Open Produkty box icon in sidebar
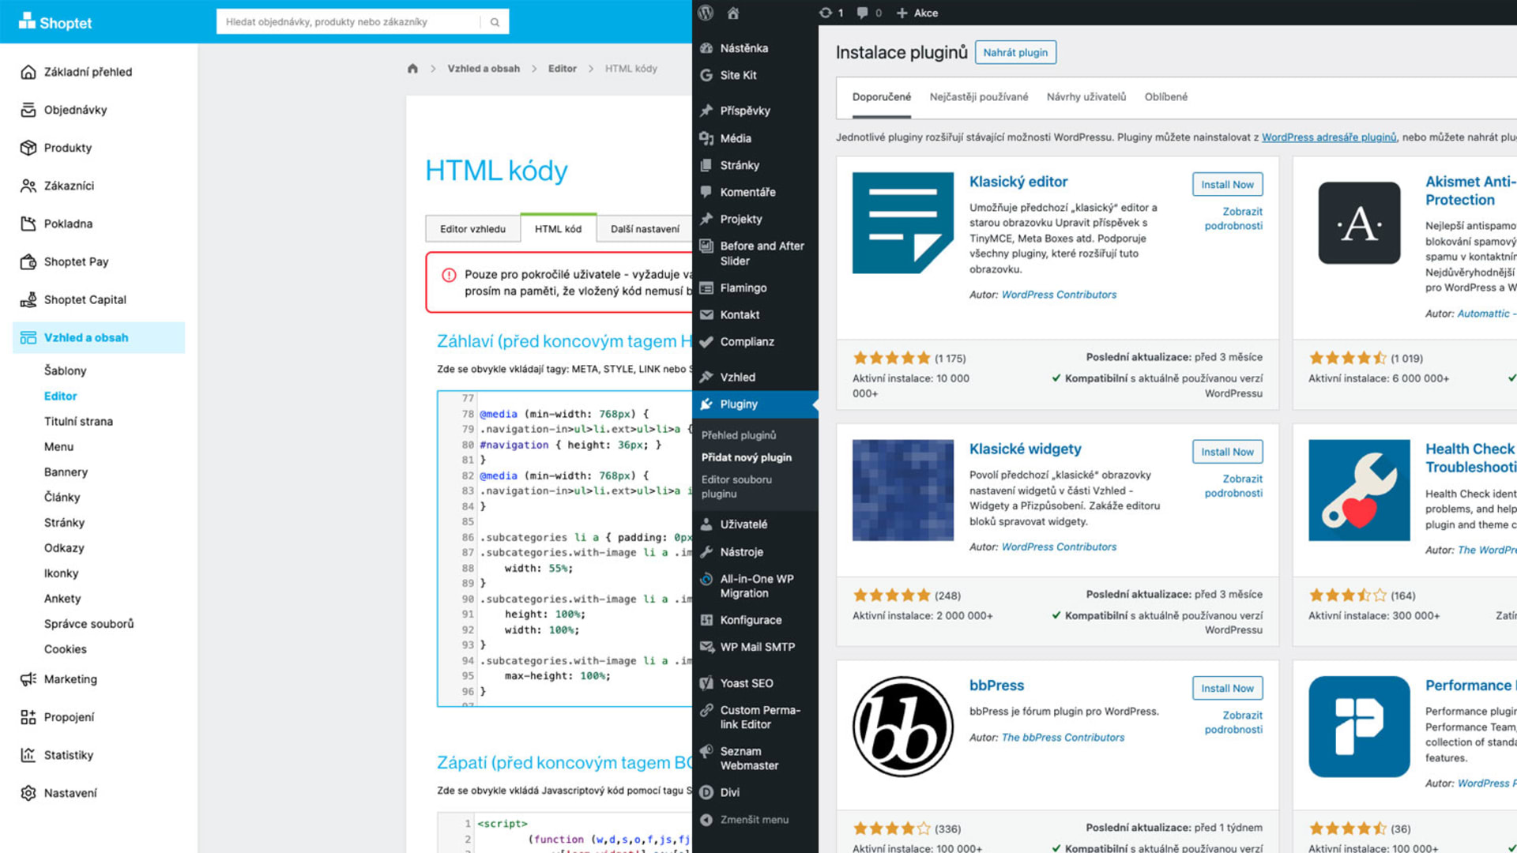This screenshot has height=853, width=1517. click(28, 148)
